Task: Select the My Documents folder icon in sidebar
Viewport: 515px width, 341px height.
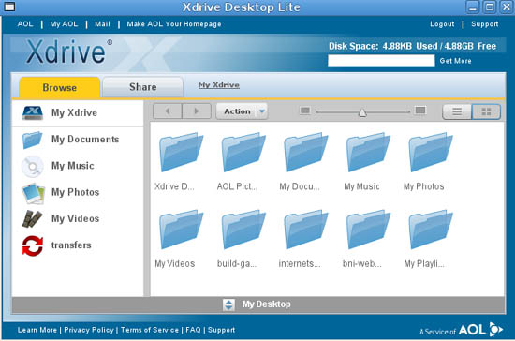Action: pyautogui.click(x=32, y=140)
